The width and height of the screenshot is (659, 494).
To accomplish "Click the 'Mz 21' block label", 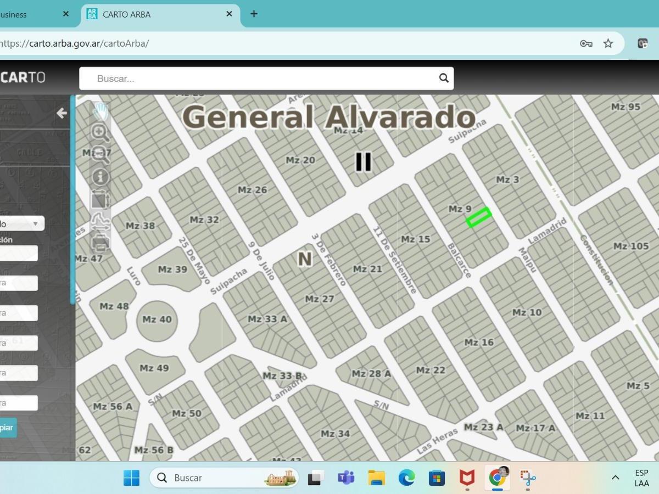I will pos(367,269).
